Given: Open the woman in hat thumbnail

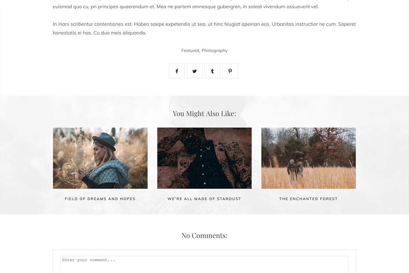Looking at the screenshot, I should tap(100, 158).
